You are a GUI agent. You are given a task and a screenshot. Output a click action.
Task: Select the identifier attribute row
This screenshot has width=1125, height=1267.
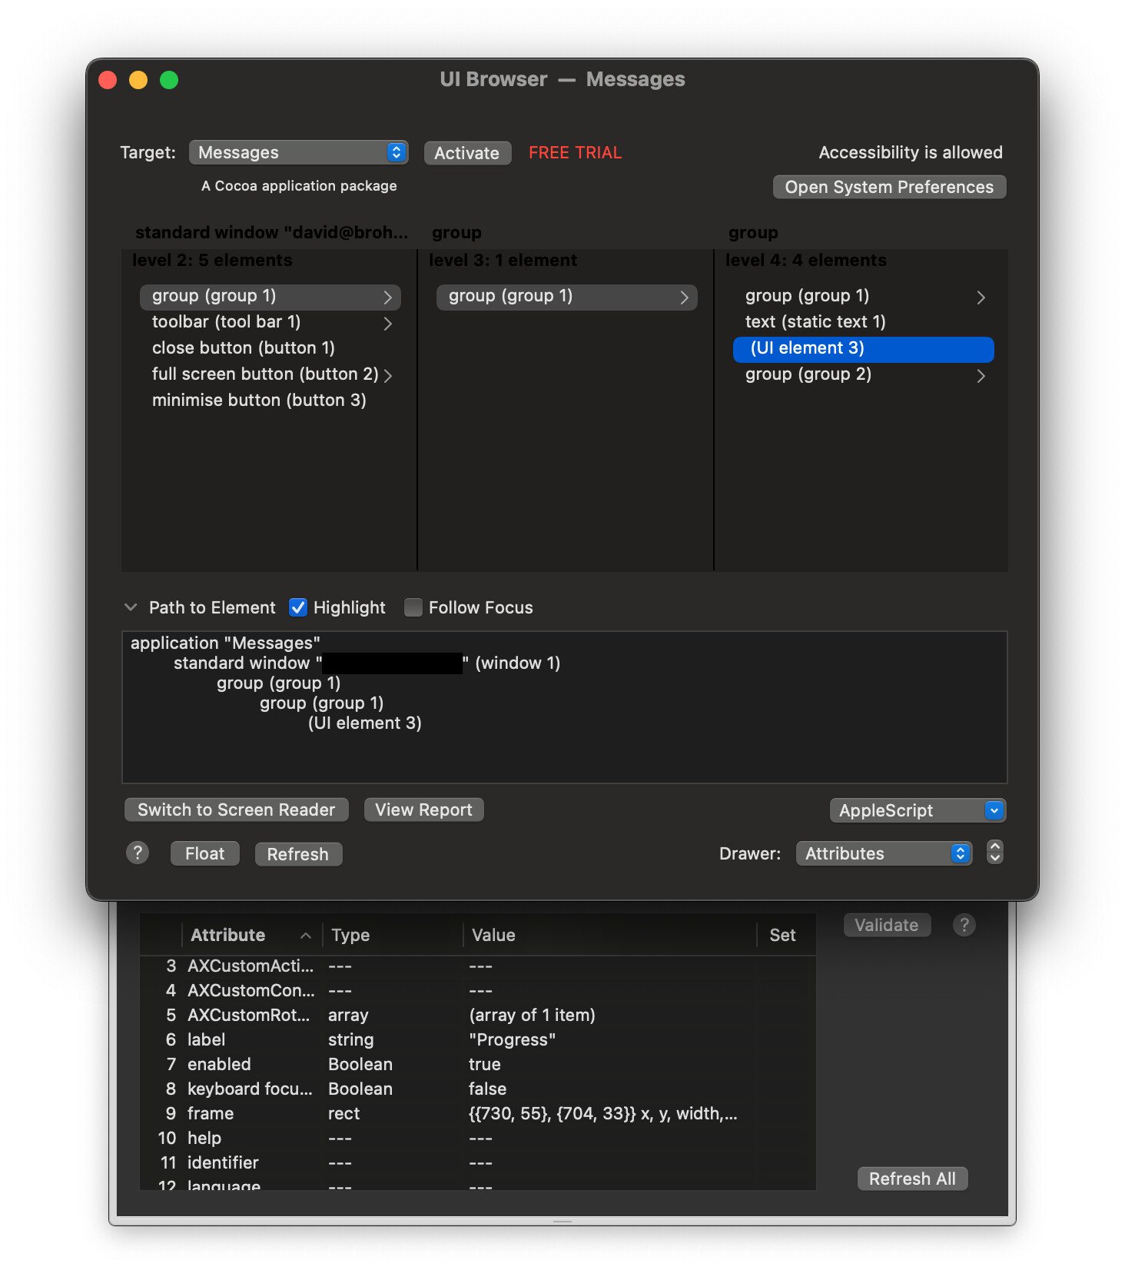(x=477, y=1162)
